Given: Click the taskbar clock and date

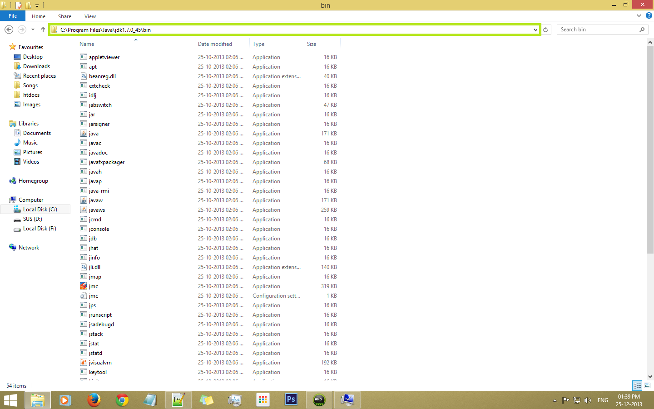Looking at the screenshot, I should click(629, 400).
